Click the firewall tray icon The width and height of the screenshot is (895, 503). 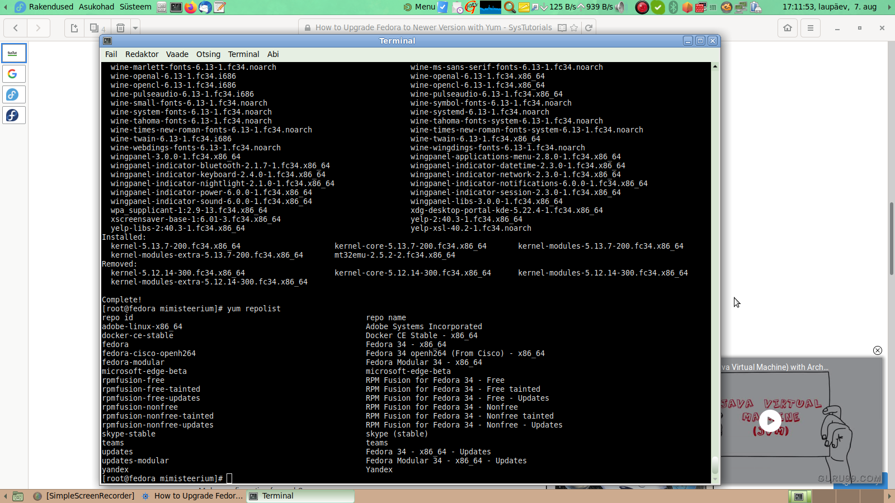pyautogui.click(x=701, y=7)
